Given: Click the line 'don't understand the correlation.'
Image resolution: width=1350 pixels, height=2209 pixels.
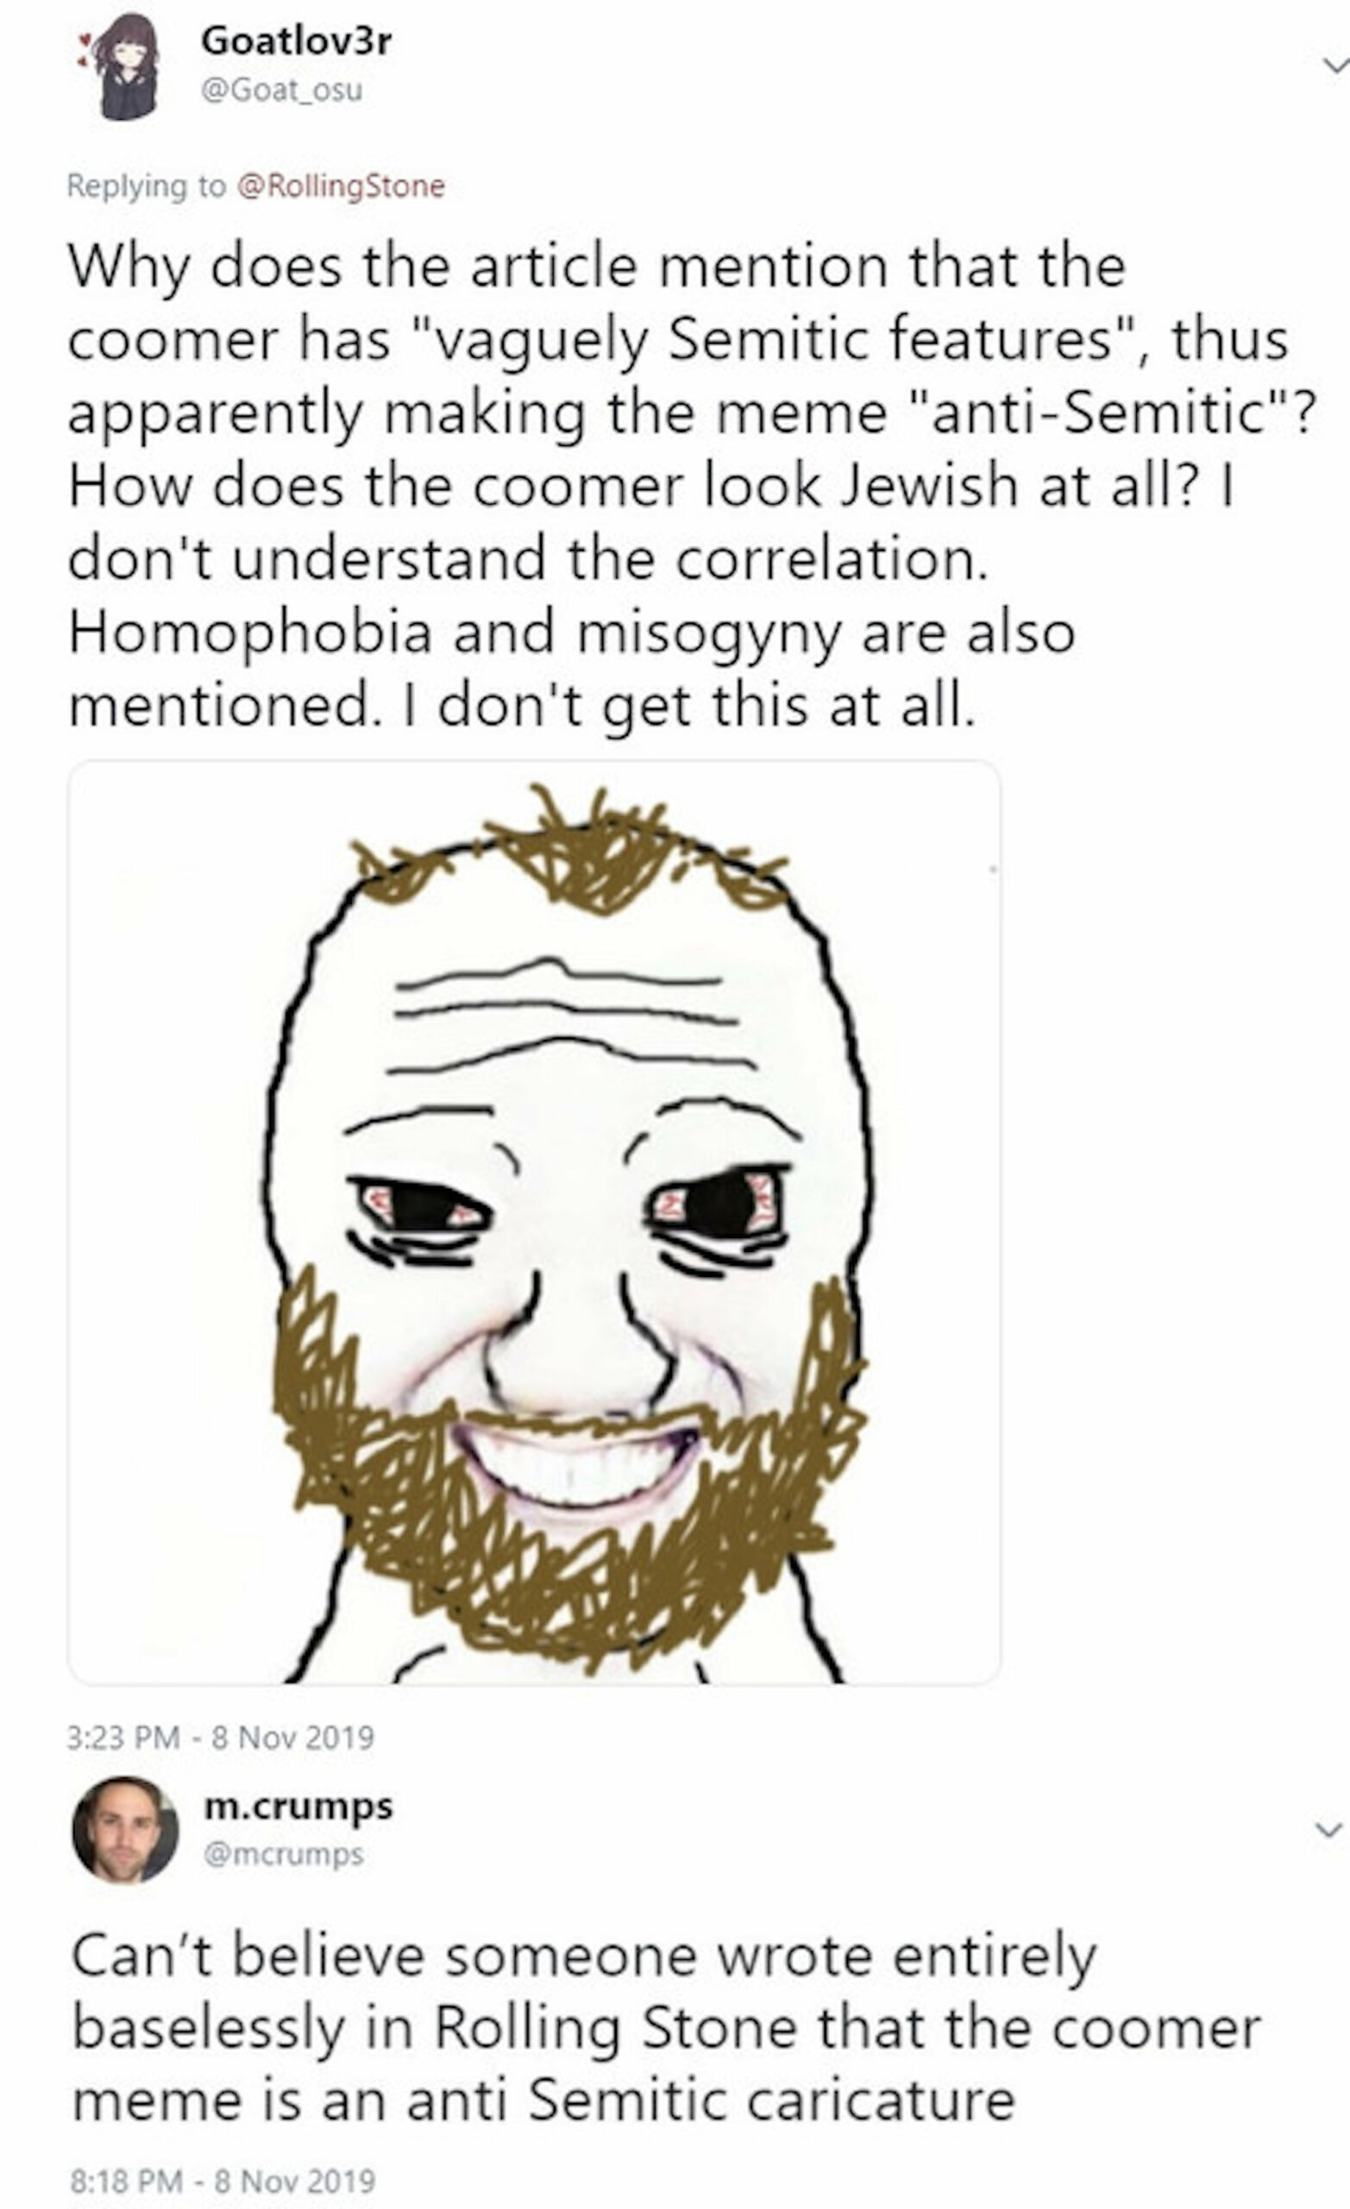Looking at the screenshot, I should (528, 559).
